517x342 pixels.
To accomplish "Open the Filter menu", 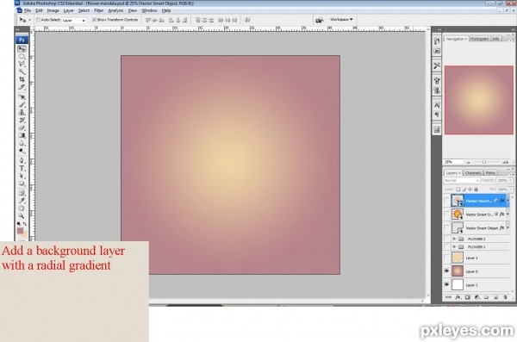I will pyautogui.click(x=98, y=10).
